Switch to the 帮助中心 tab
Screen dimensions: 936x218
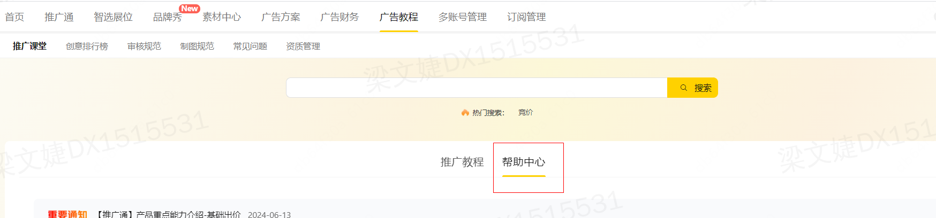(x=524, y=162)
